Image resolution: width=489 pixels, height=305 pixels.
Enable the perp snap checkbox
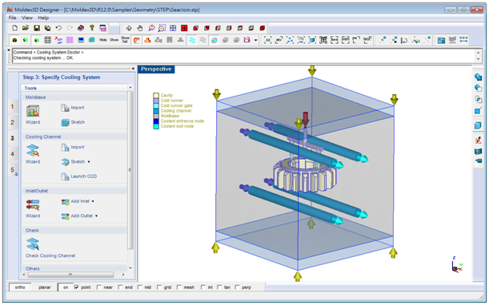coord(237,287)
